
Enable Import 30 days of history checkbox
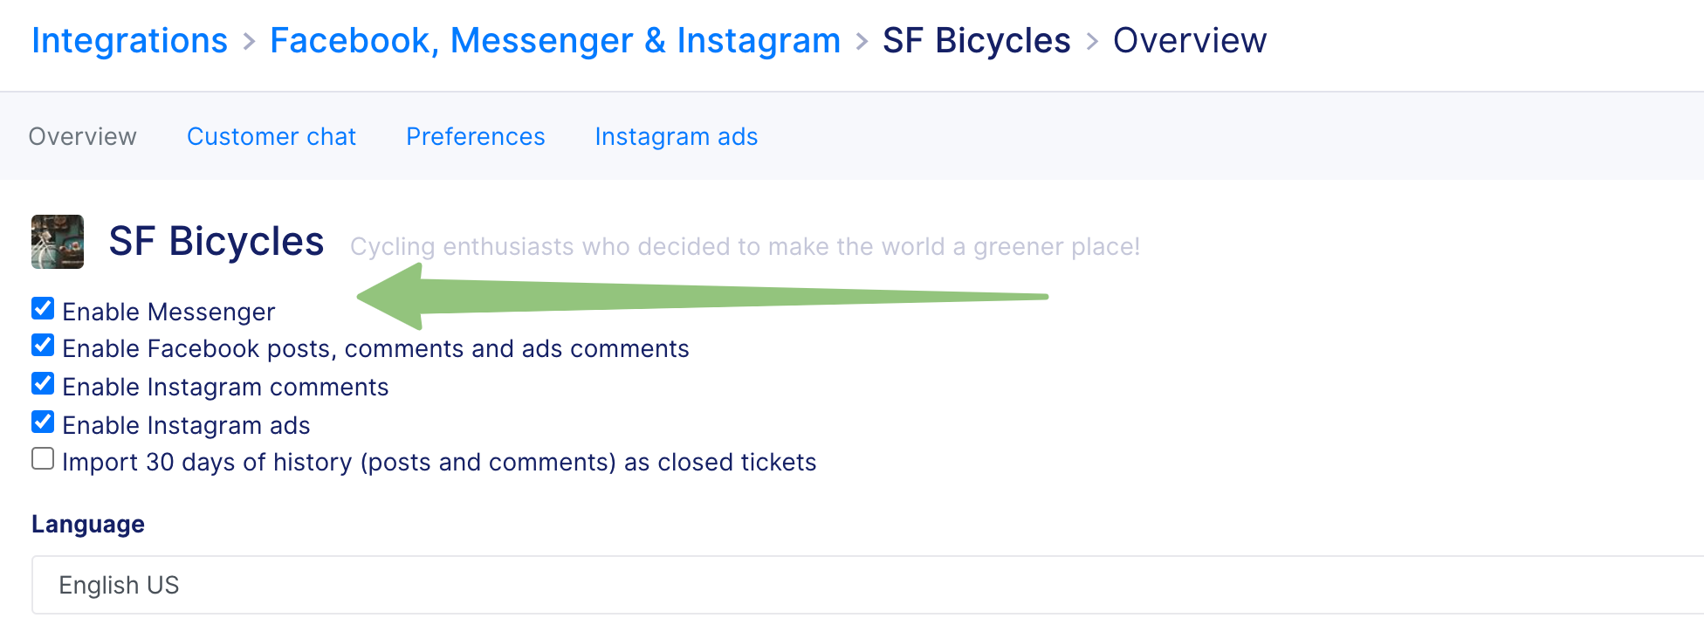click(x=43, y=458)
